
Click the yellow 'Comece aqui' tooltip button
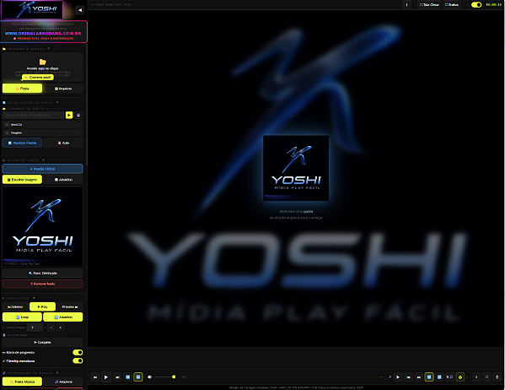(x=38, y=78)
